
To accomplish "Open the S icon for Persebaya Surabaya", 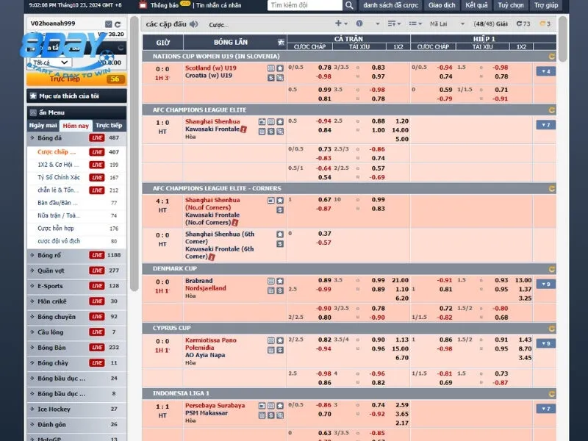I will (x=270, y=415).
